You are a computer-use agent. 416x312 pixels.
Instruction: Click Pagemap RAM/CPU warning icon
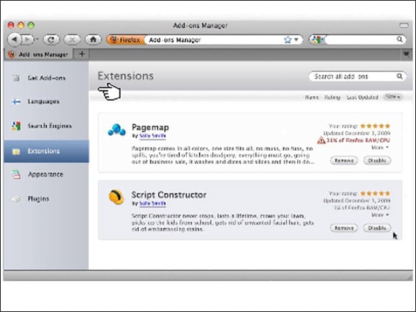coord(321,140)
